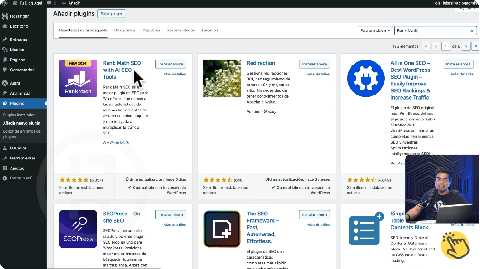Click the Apariencia paintbrush icon
The width and height of the screenshot is (480, 269).
click(x=5, y=93)
